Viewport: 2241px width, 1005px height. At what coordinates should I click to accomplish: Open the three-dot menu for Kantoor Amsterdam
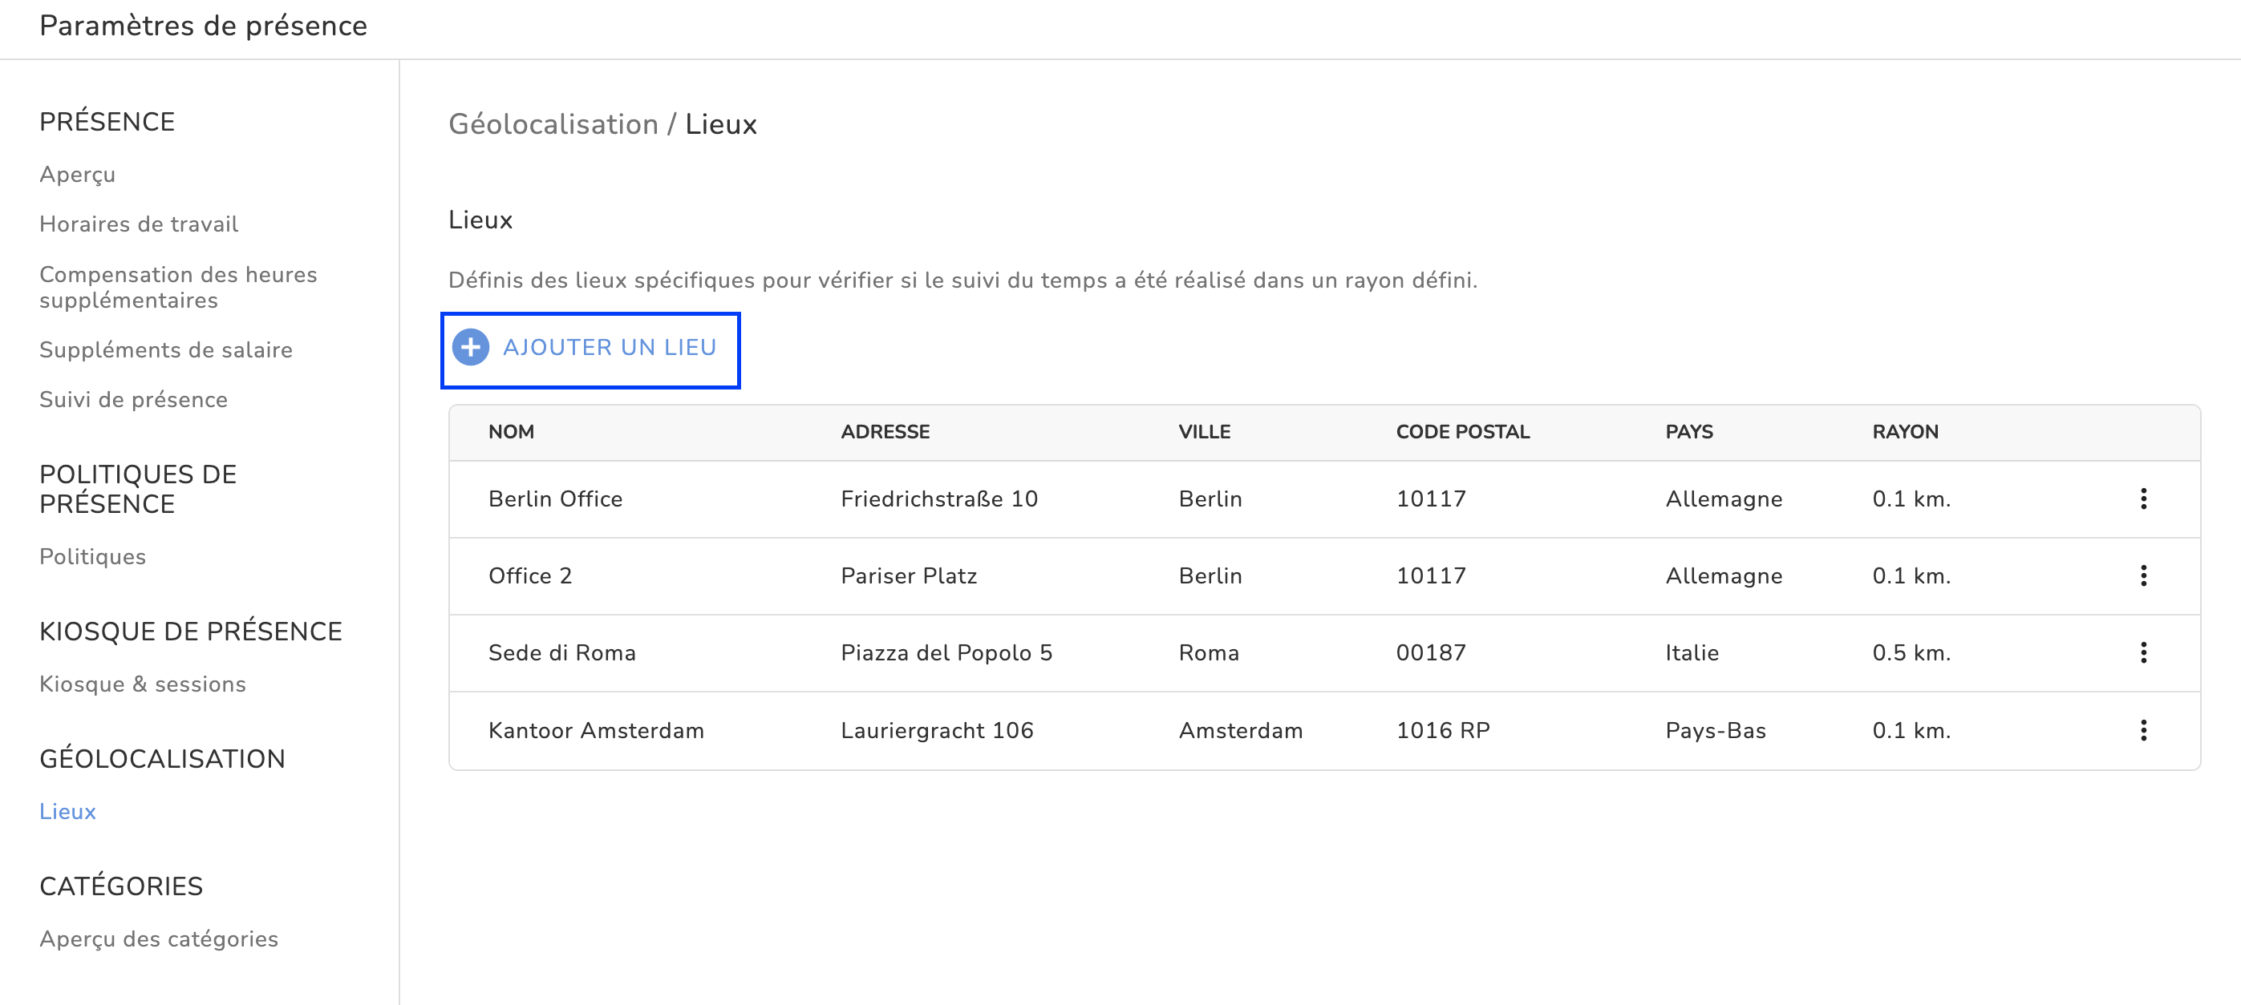[x=2142, y=730]
